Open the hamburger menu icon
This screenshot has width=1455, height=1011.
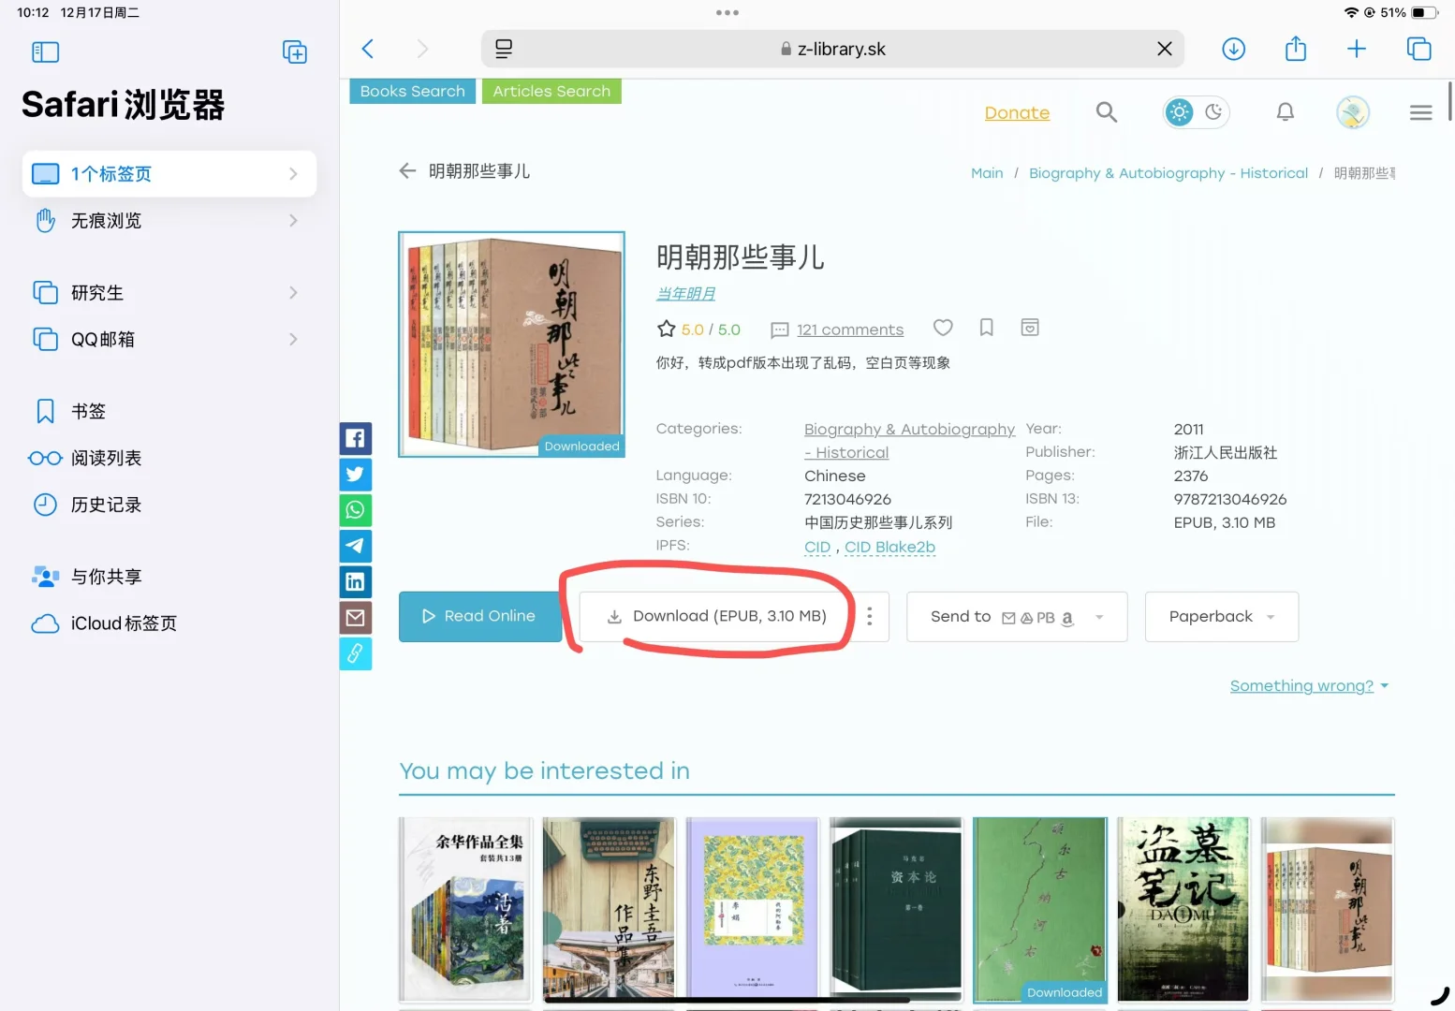1420,112
